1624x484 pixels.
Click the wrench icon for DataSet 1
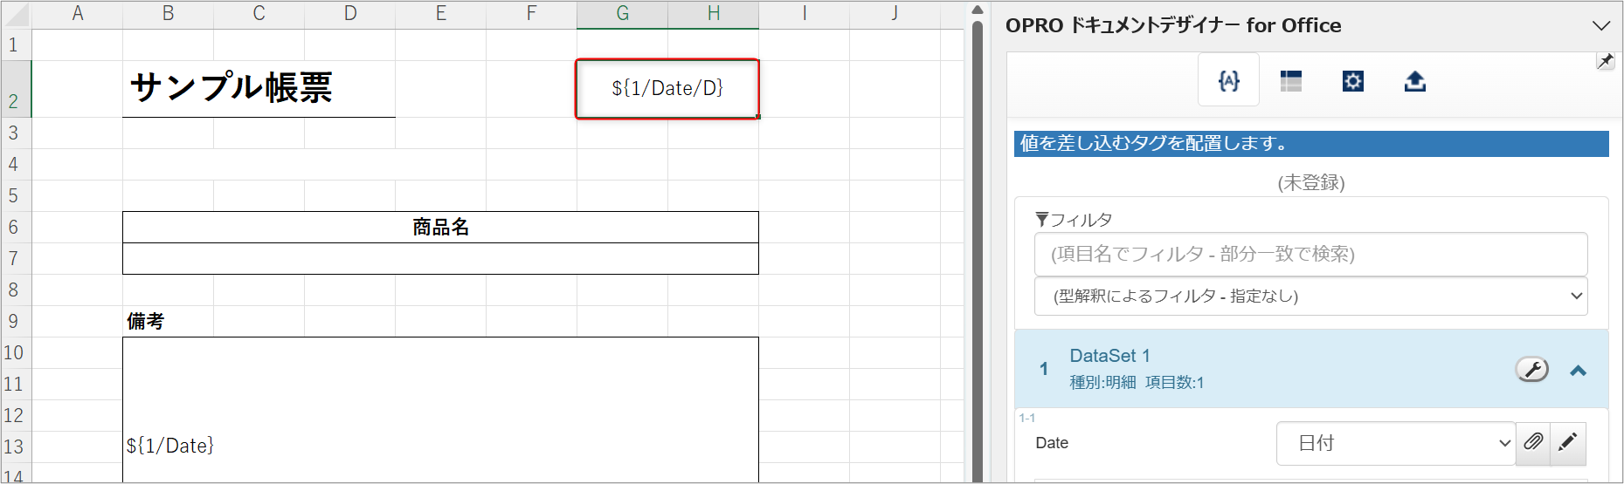point(1531,370)
